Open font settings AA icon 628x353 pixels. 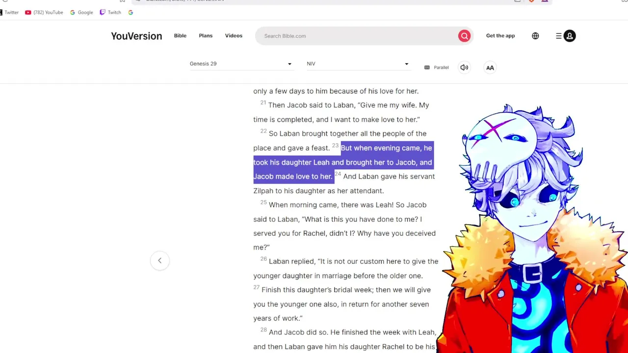click(490, 68)
